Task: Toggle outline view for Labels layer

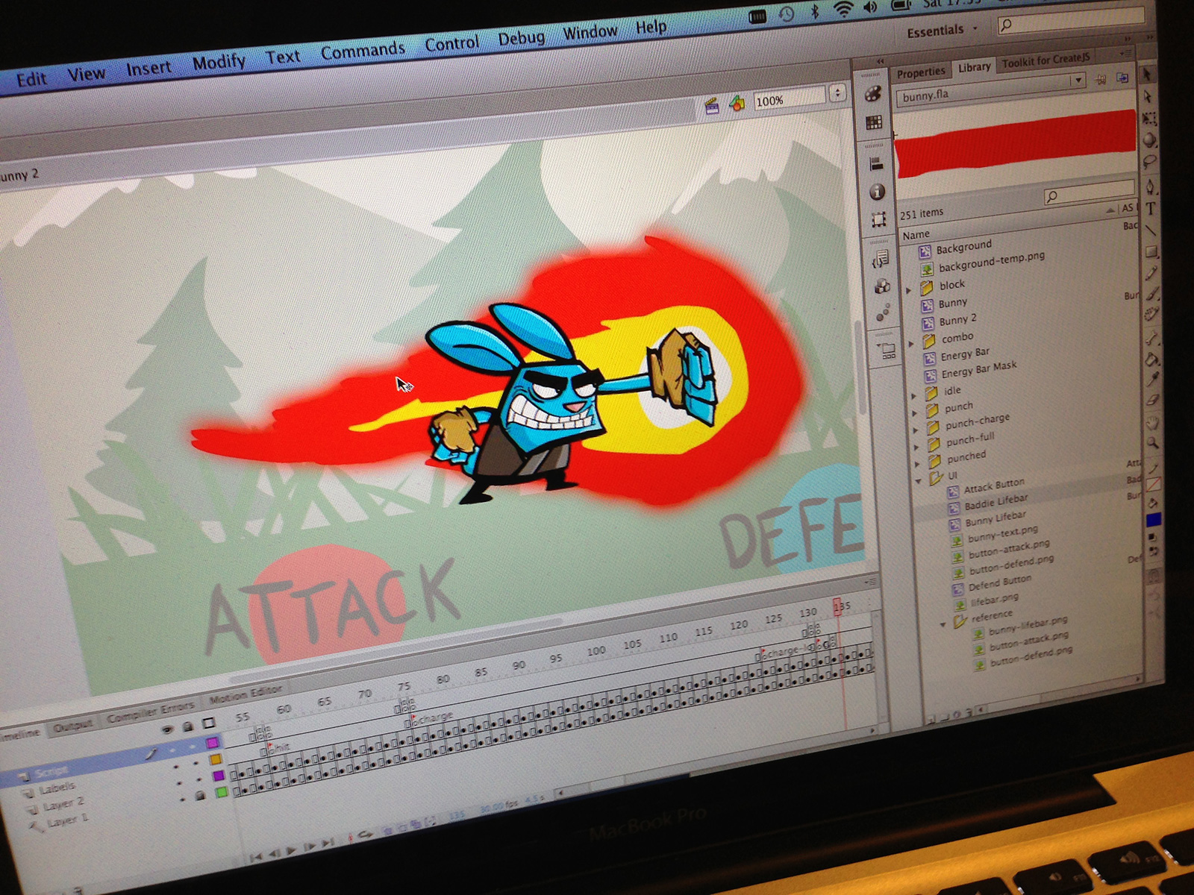Action: point(216,759)
